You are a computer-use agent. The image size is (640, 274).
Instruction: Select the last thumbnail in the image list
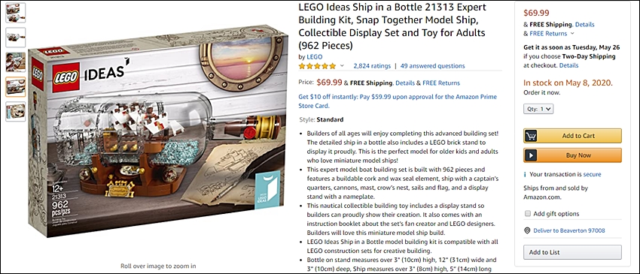pos(16,112)
